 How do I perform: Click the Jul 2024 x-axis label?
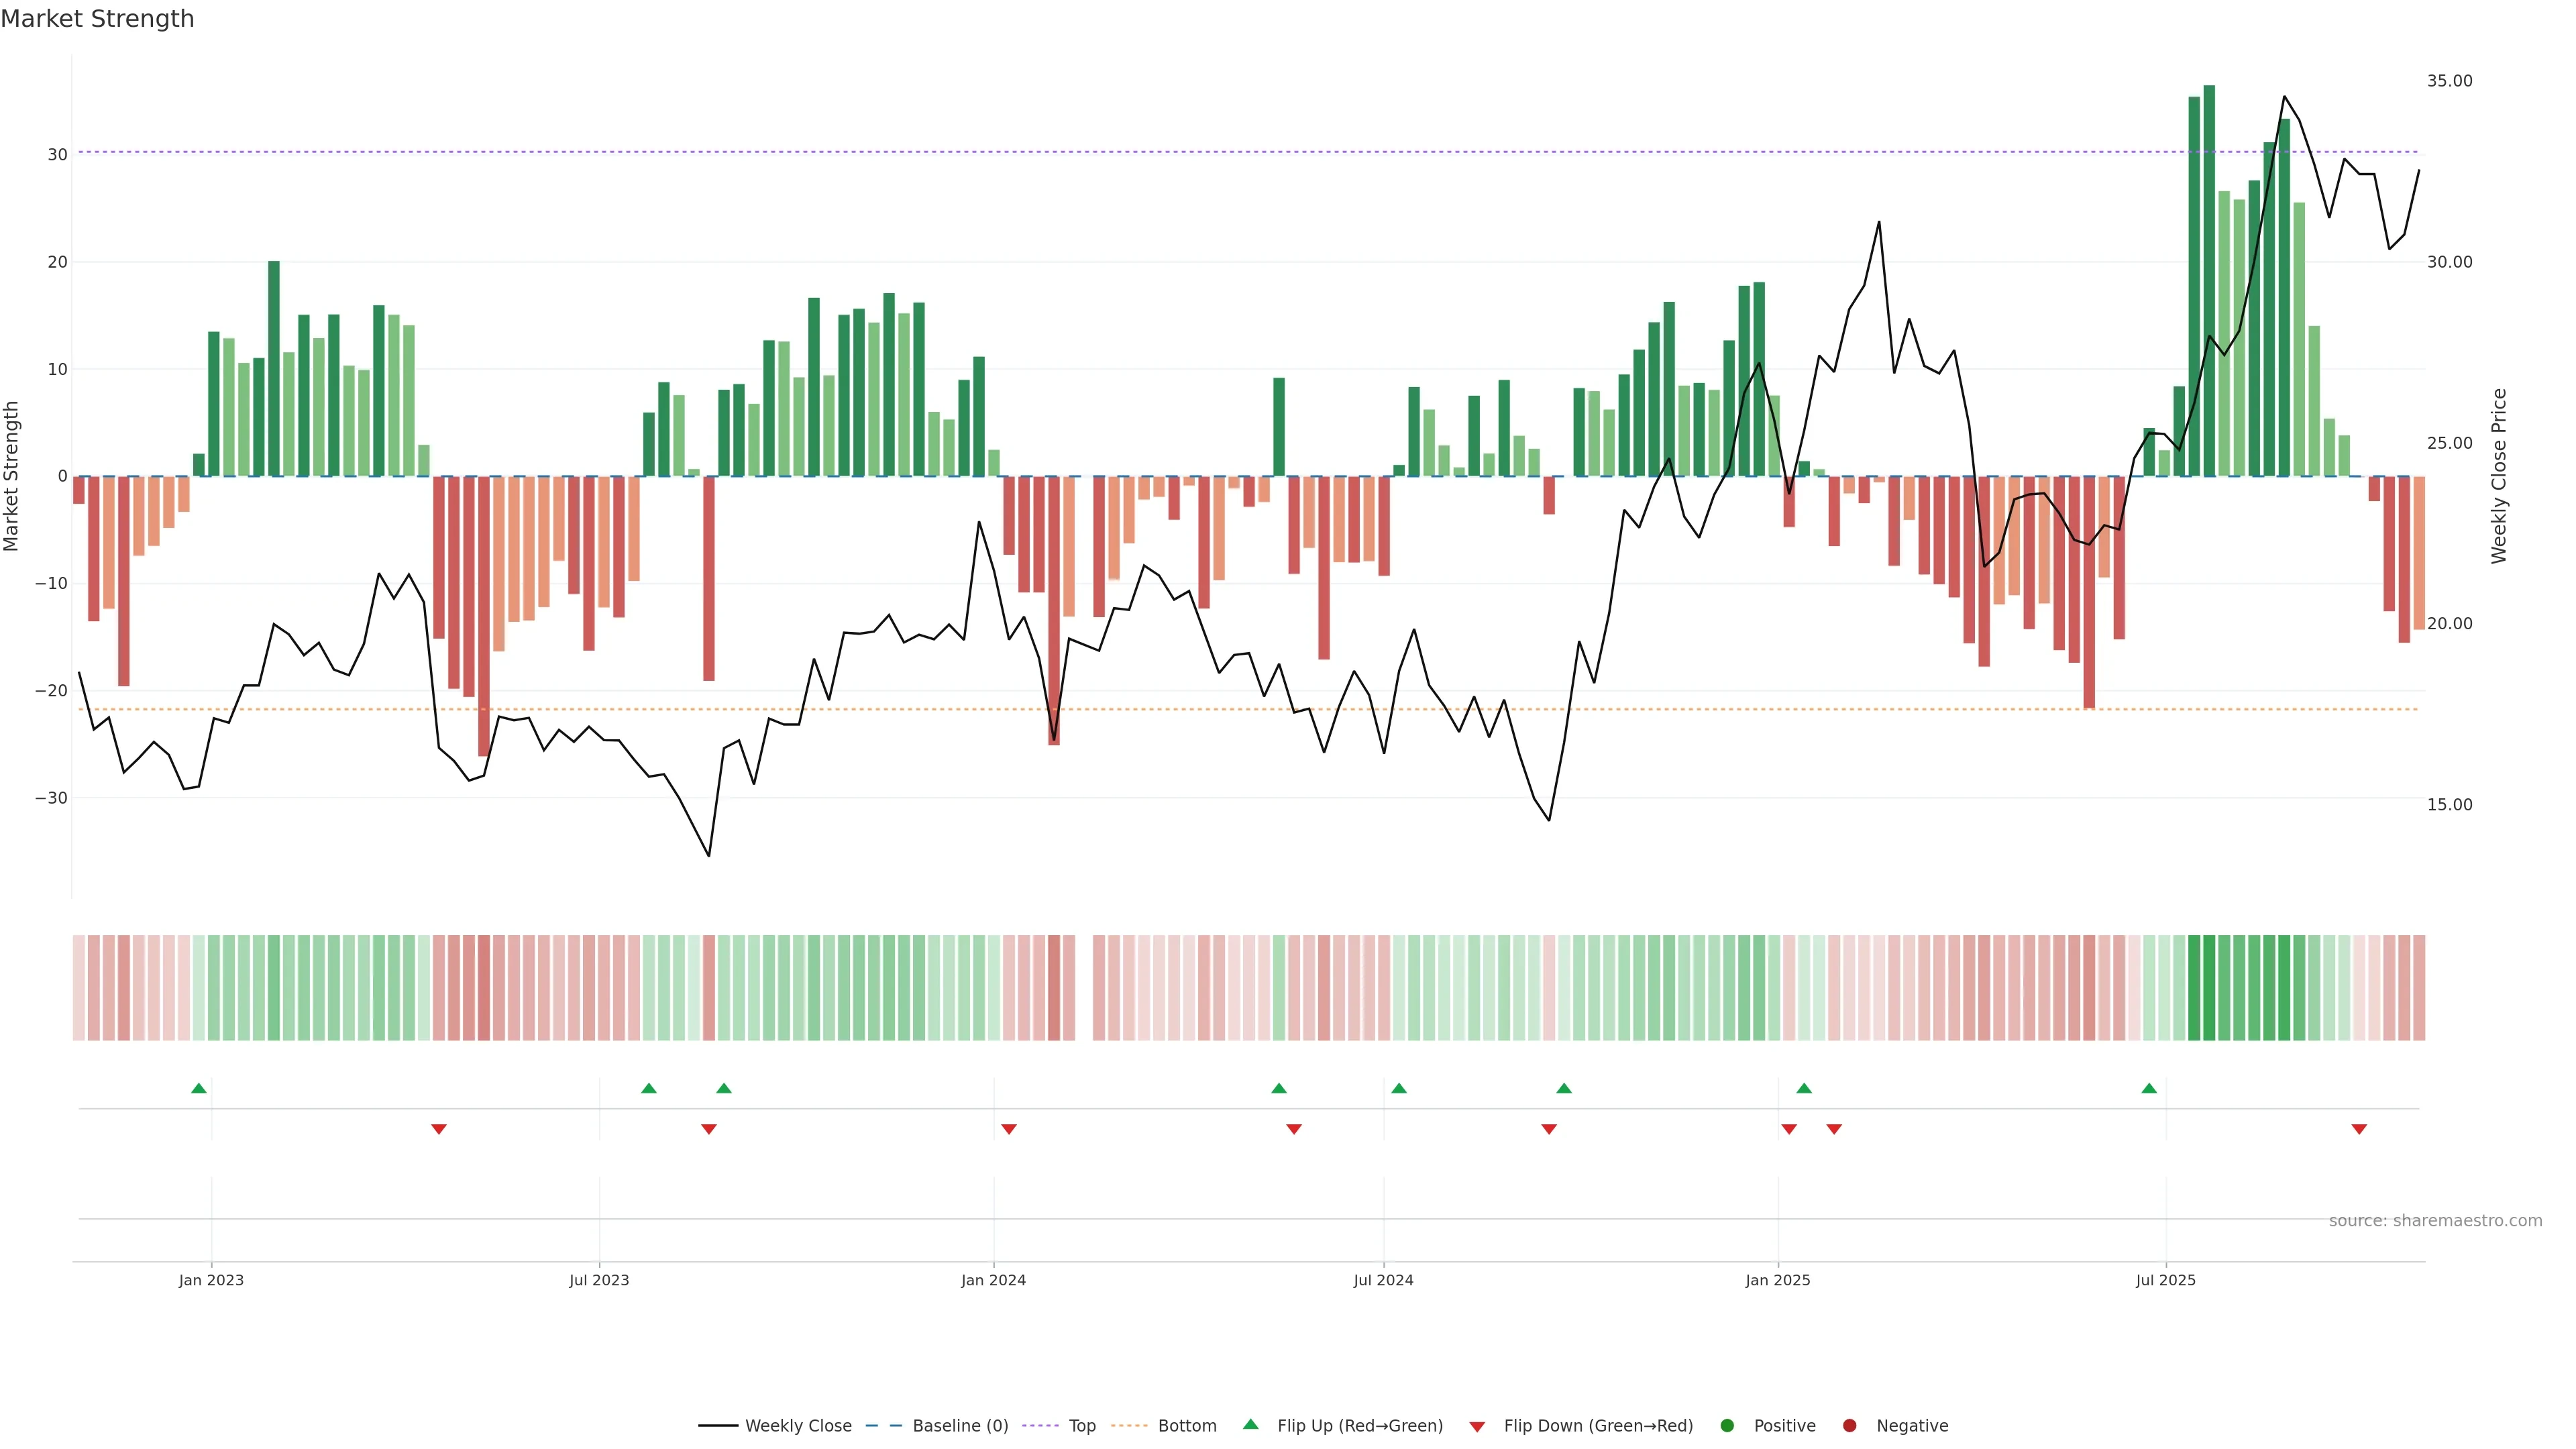(1383, 1280)
